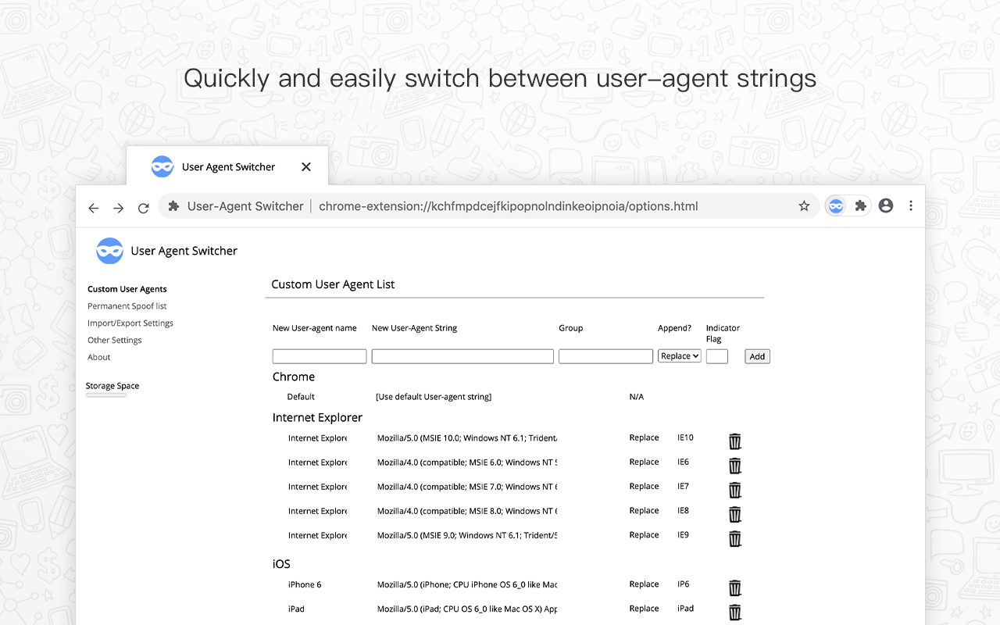Open the browser extensions puzzle icon
Viewport: 1000px width, 625px height.
coord(860,205)
